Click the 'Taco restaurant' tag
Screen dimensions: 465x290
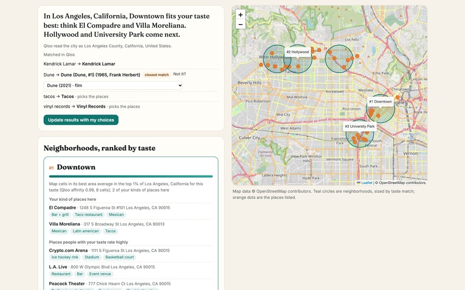pyautogui.click(x=89, y=215)
